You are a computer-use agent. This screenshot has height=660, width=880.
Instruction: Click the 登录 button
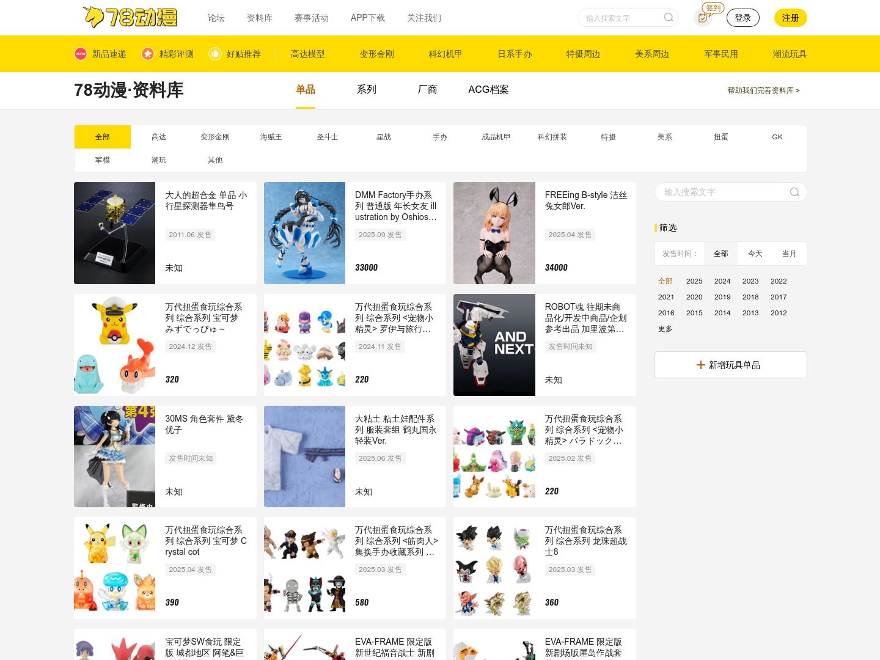pyautogui.click(x=743, y=18)
